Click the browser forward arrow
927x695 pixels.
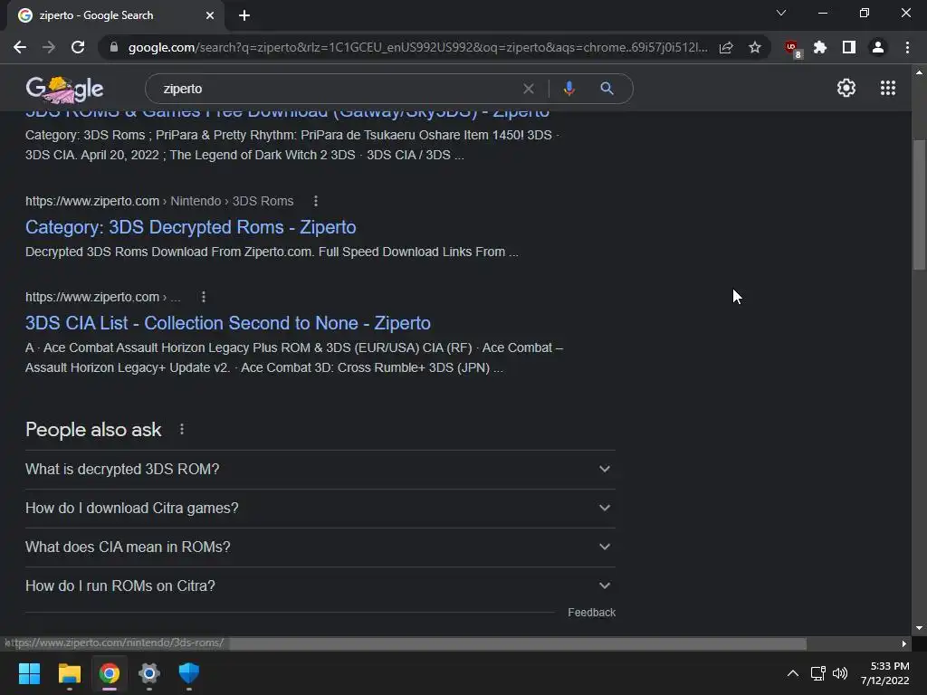coord(49,47)
